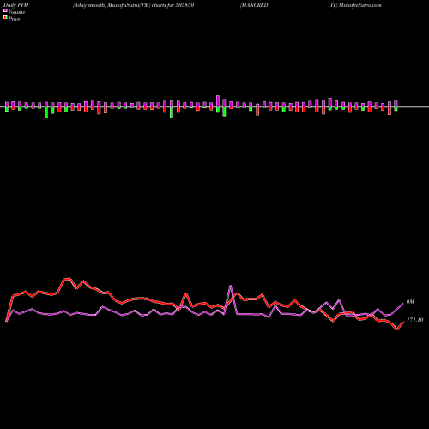Click the 'MunafaSutra.com' watermark text
Viewport: 429px width, 429px height.
click(x=360, y=5)
